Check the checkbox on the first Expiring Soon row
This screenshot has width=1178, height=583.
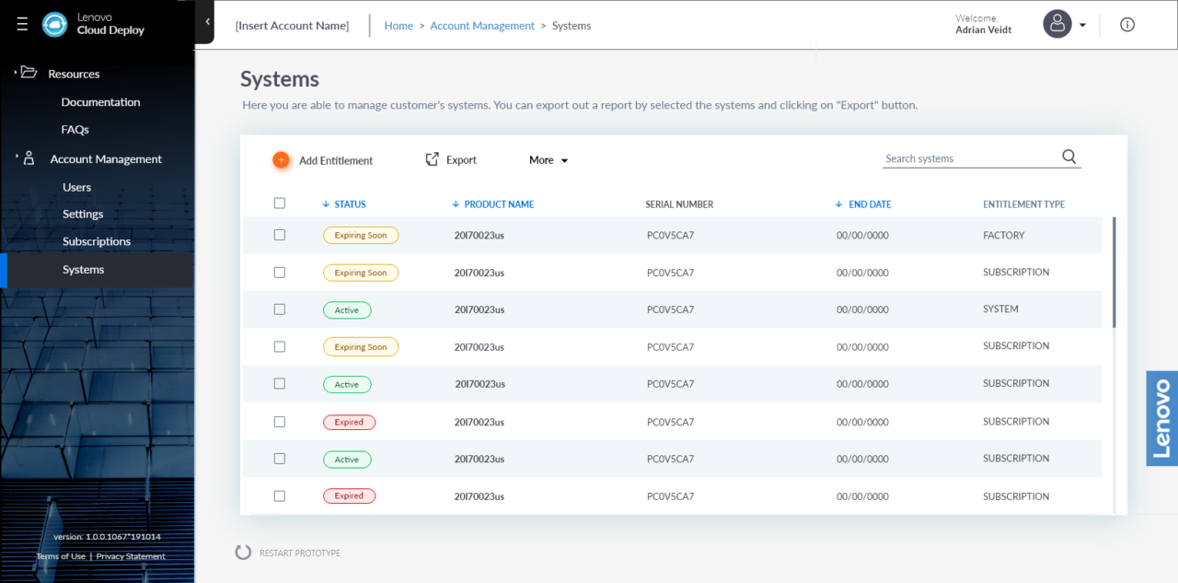(280, 235)
